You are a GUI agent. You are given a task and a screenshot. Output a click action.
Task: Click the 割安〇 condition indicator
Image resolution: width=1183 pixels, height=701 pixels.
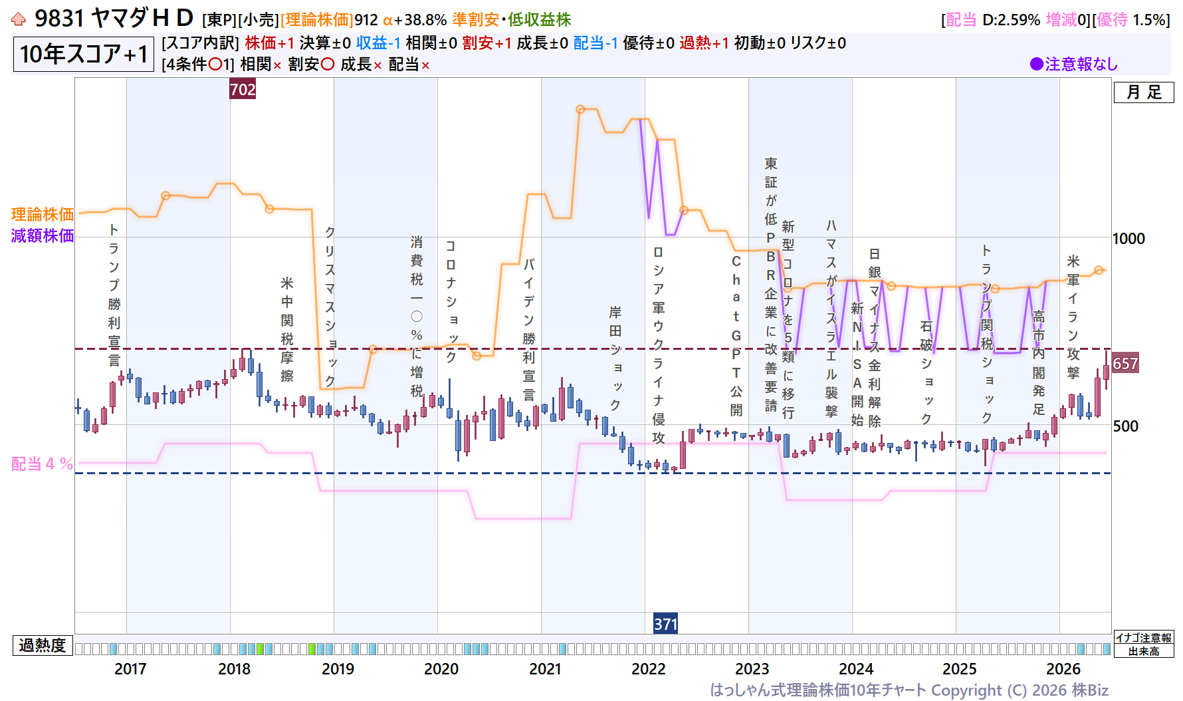coord(311,65)
